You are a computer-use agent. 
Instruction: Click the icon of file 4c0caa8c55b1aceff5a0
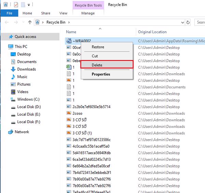pyautogui.click(x=69, y=146)
